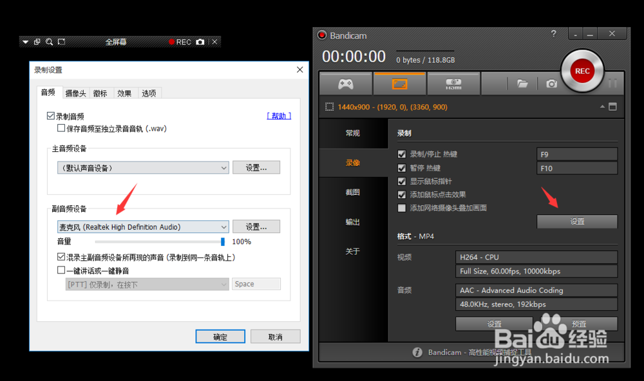The image size is (644, 381).
Task: Toggle 显示鼠标指针 checkbox
Action: [x=402, y=181]
